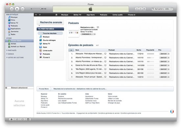Image resolution: width=181 pixels, height=128 pixels.
Task: Filter results by Courts métrages
Action: 49,40
